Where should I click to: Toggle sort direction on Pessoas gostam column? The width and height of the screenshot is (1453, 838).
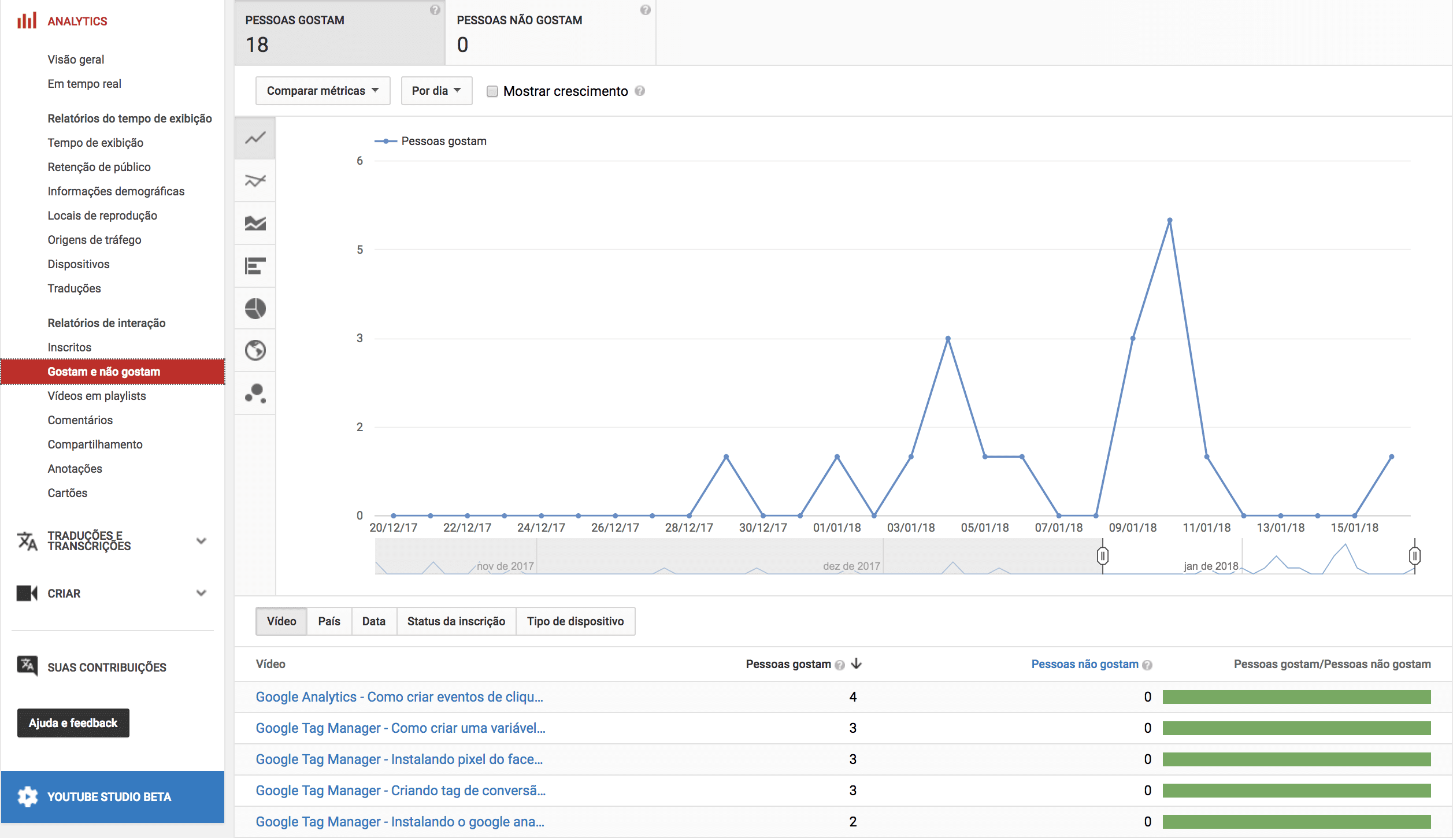pyautogui.click(x=855, y=664)
